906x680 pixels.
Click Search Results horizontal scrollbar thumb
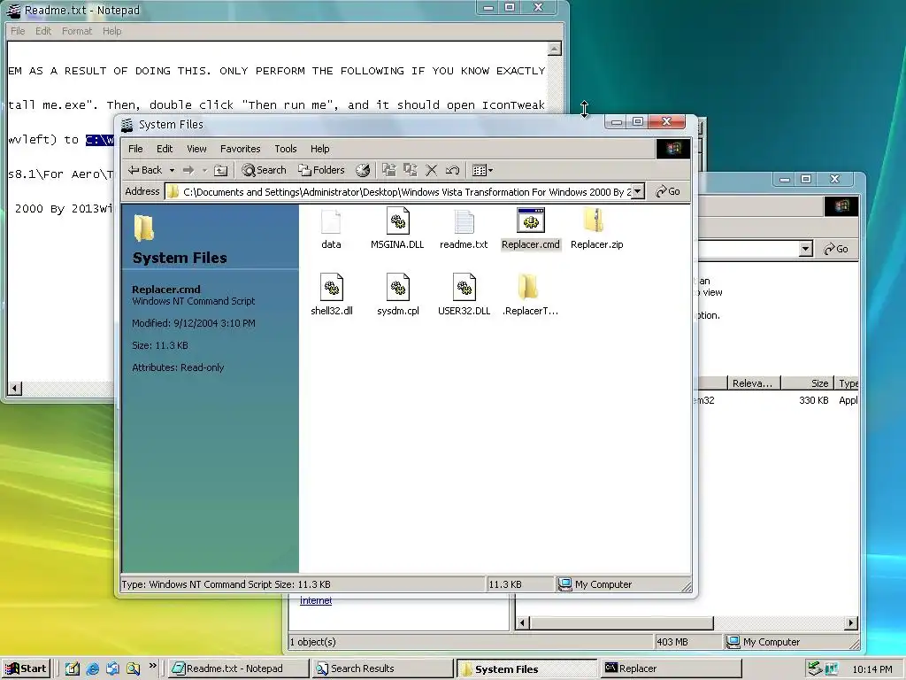(622, 622)
